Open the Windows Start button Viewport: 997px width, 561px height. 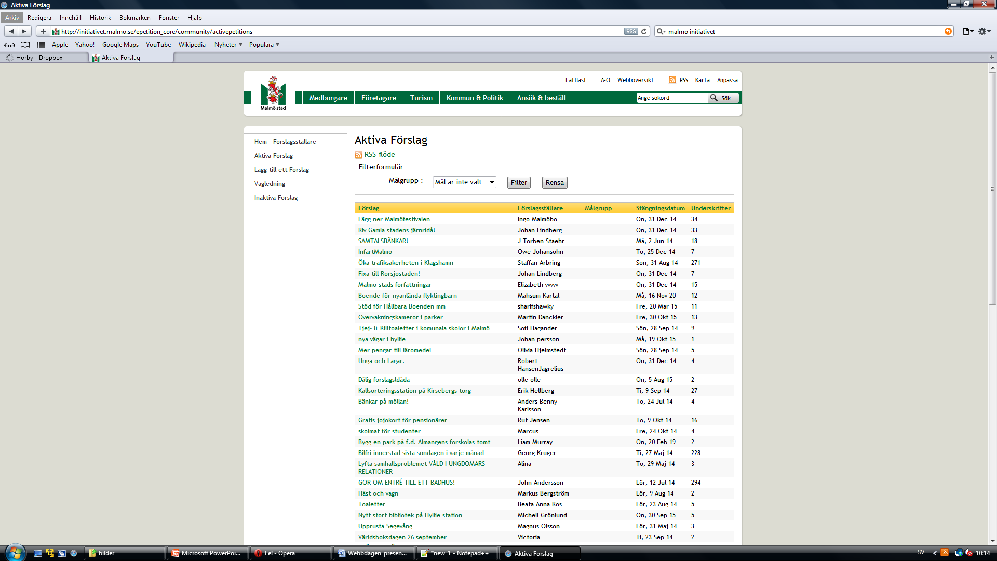pos(15,553)
